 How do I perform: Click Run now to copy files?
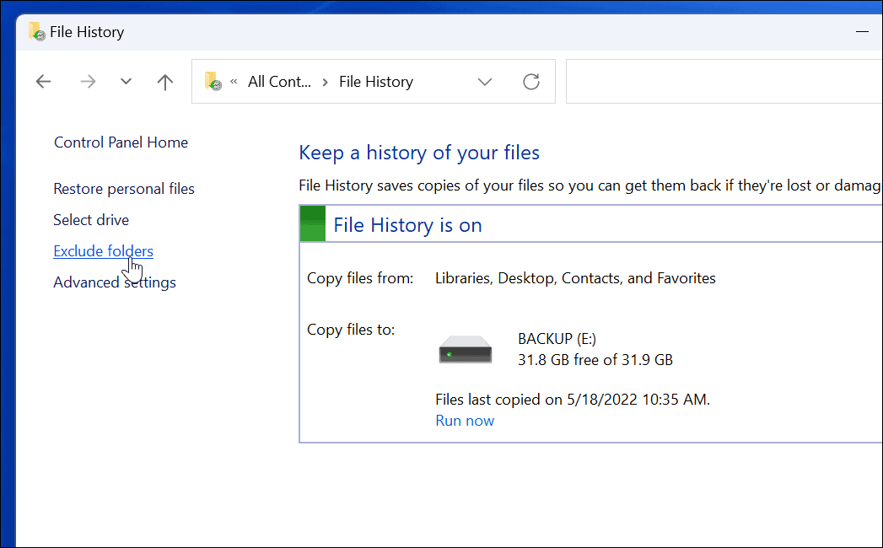tap(465, 420)
